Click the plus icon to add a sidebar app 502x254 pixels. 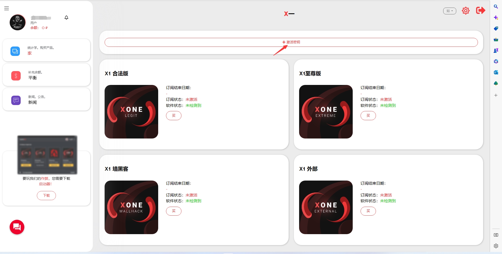click(x=496, y=95)
